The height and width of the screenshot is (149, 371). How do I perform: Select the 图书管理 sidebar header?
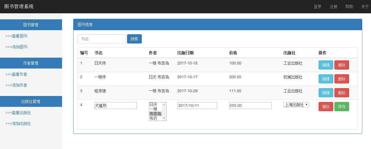[x=31, y=25]
